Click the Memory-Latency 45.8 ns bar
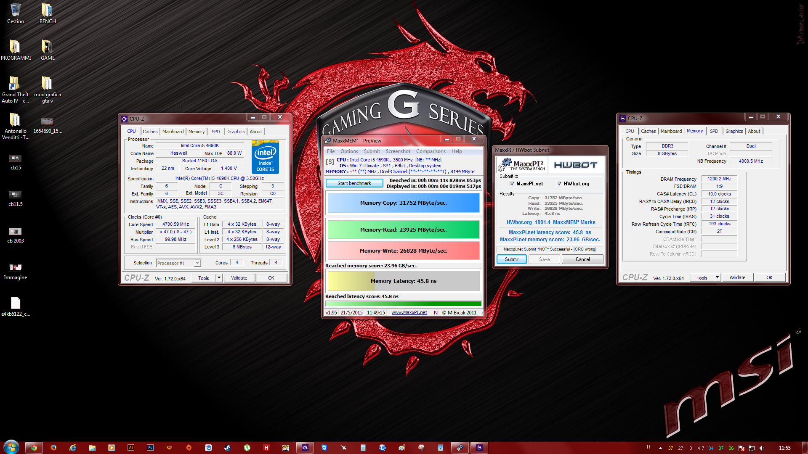Viewport: 808px width, 454px height. 403,281
